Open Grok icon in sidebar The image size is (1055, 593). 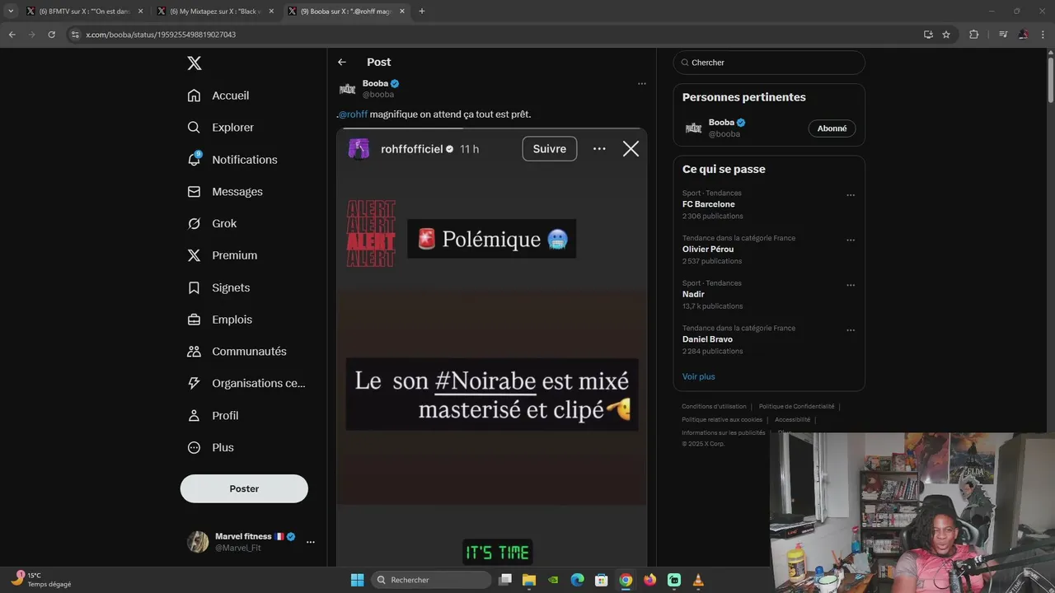pos(194,223)
